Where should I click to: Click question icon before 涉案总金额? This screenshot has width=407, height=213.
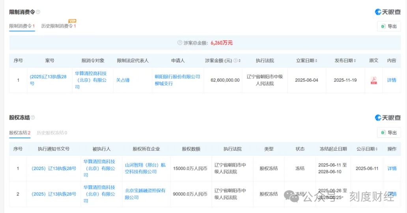tap(179, 43)
